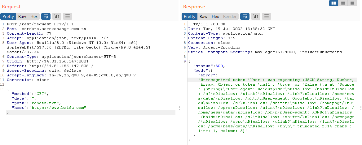Switch to Raw tab in Request panel
Image resolution: width=362 pixels, height=145 pixels.
pyautogui.click(x=22, y=16)
